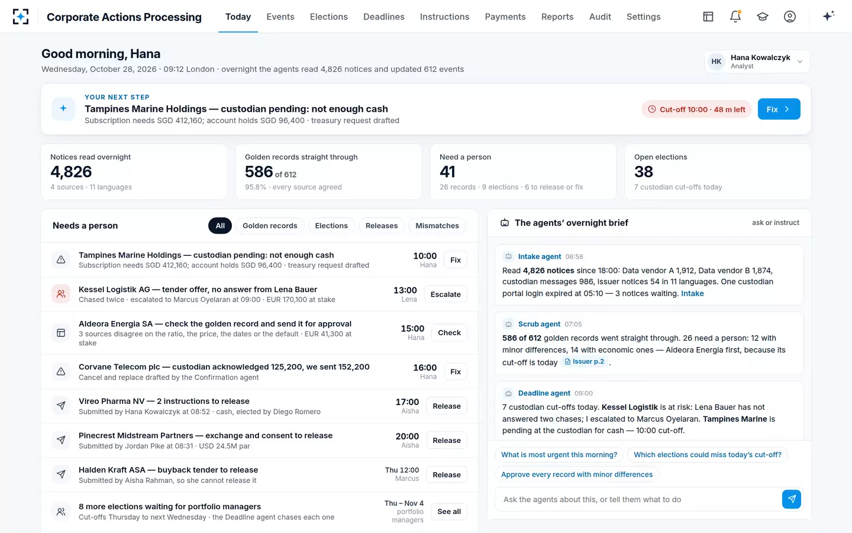852x533 pixels.
Task: Filter Needs a person by Golden records
Action: point(270,226)
